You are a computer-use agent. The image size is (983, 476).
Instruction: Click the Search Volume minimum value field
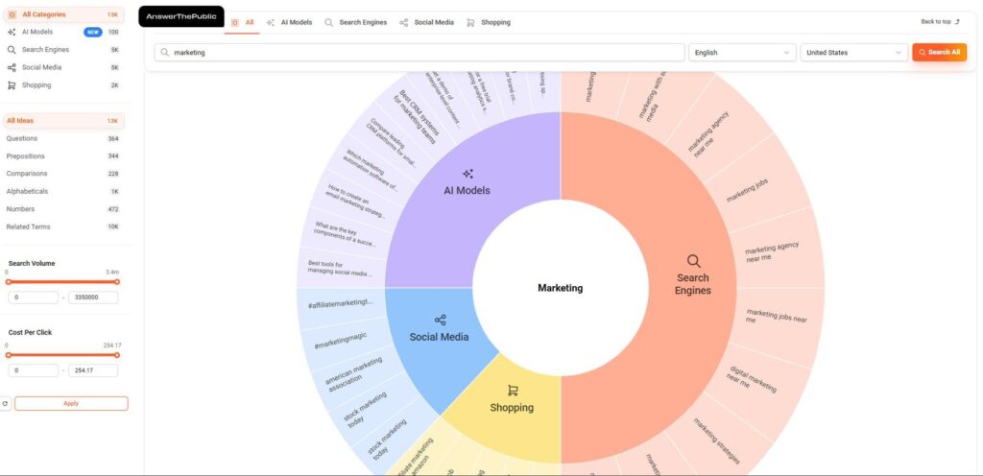point(34,297)
